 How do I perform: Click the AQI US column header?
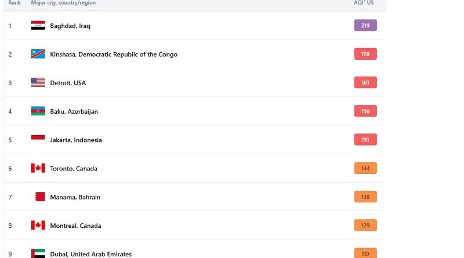[x=365, y=3]
